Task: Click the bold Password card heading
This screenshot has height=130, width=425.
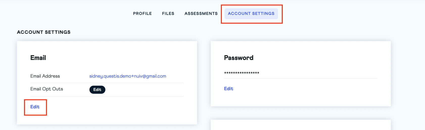Action: [x=239, y=58]
